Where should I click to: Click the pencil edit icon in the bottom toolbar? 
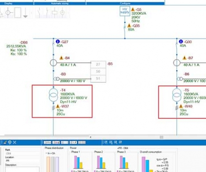(x=5, y=142)
